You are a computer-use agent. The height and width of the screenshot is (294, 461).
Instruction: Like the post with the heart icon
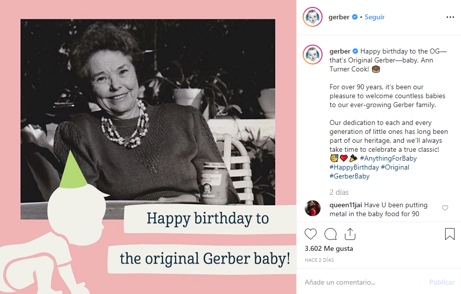[311, 234]
